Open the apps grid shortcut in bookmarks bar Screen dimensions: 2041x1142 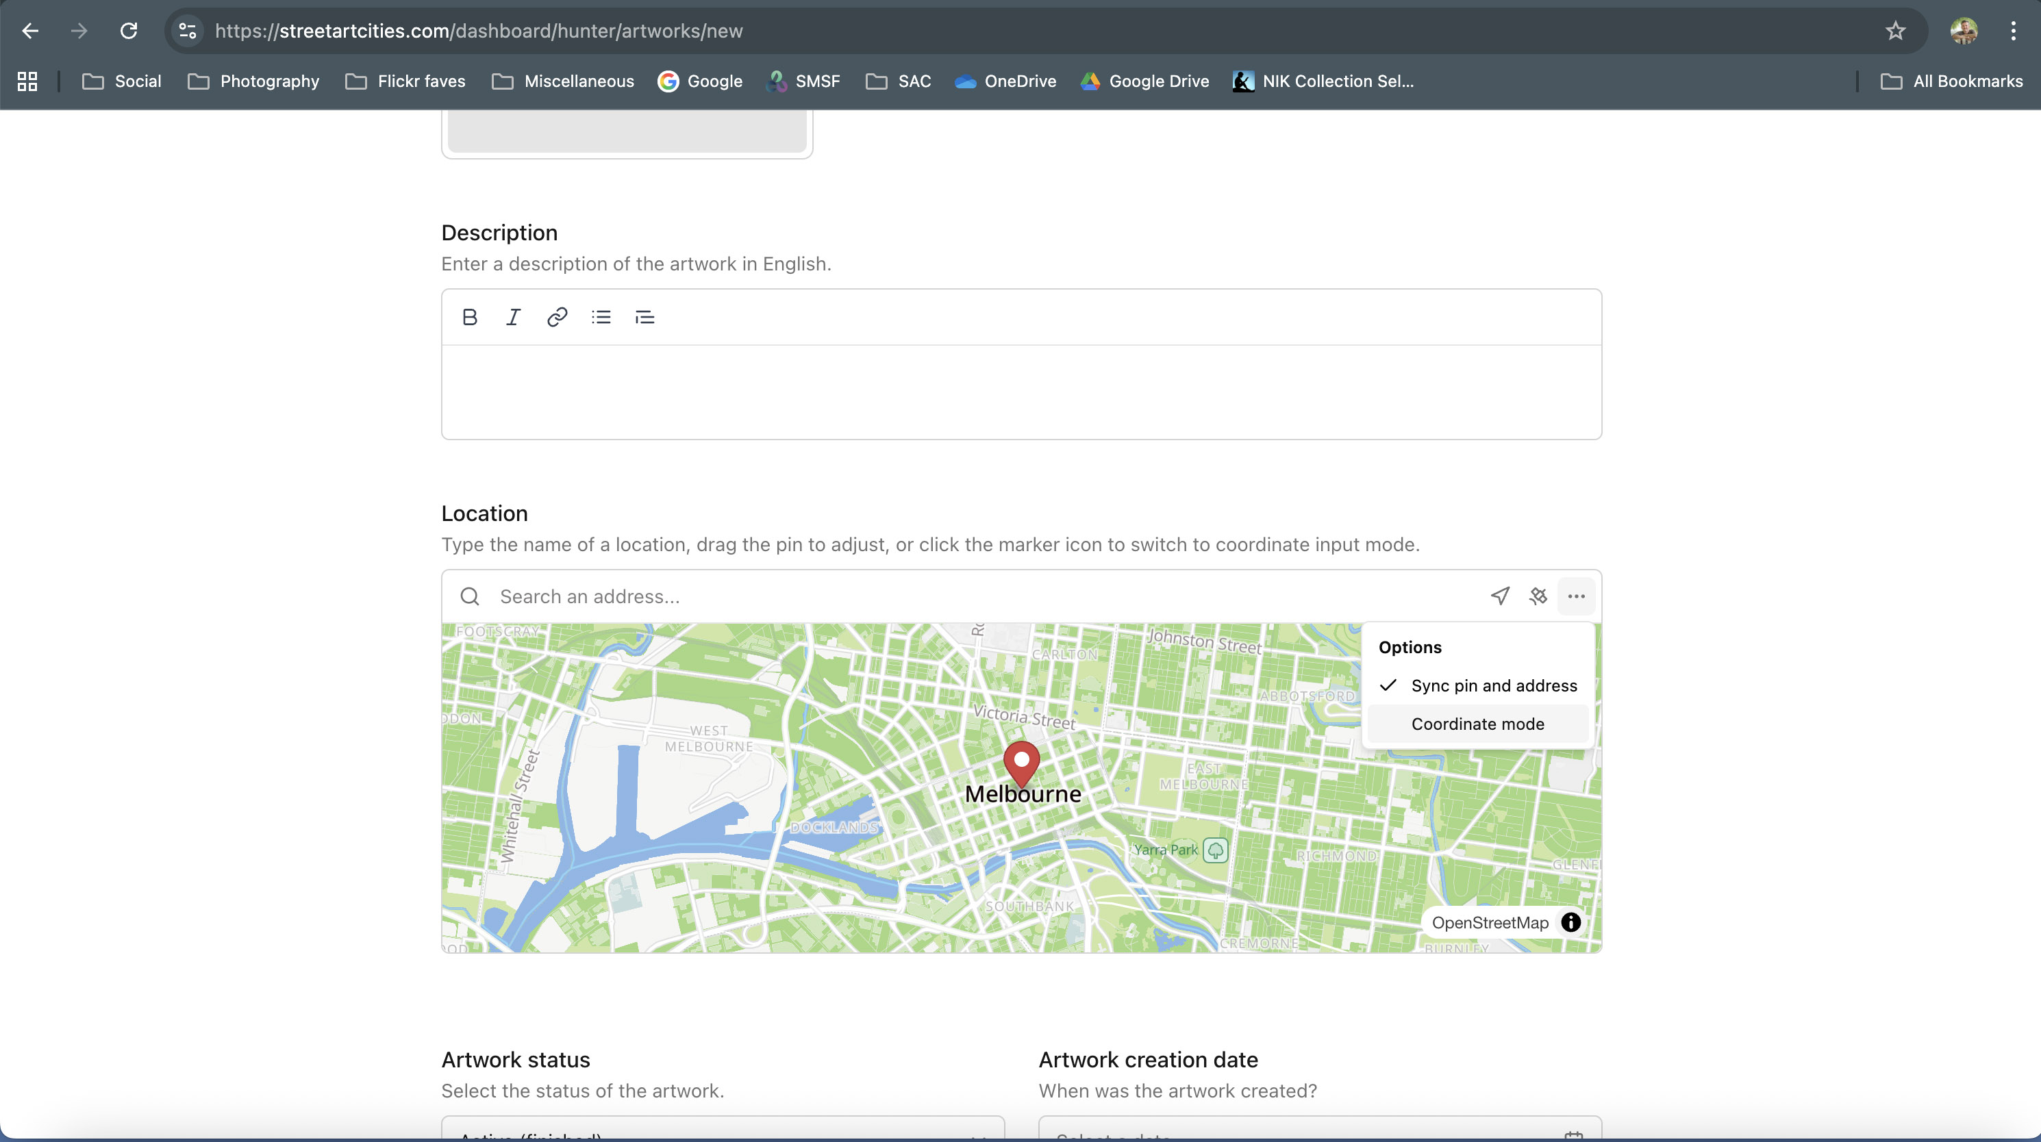(x=27, y=81)
